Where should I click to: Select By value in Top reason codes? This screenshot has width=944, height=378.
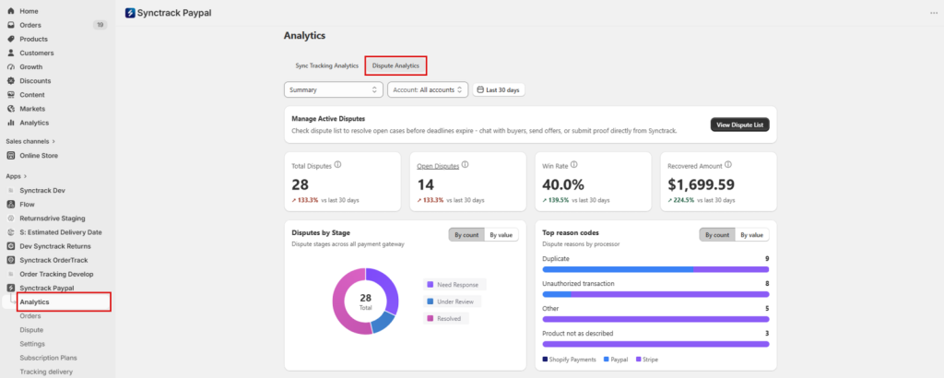coord(752,235)
